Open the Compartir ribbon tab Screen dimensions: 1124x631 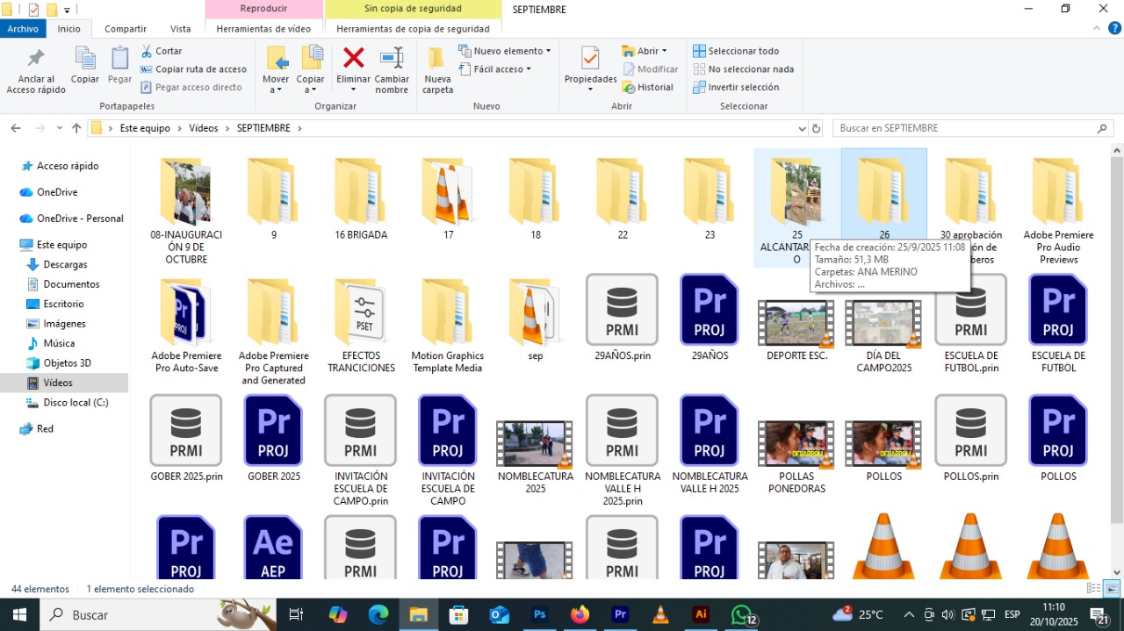(x=126, y=29)
